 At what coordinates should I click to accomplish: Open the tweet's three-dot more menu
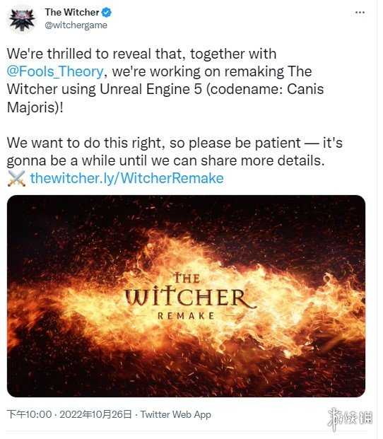point(360,13)
